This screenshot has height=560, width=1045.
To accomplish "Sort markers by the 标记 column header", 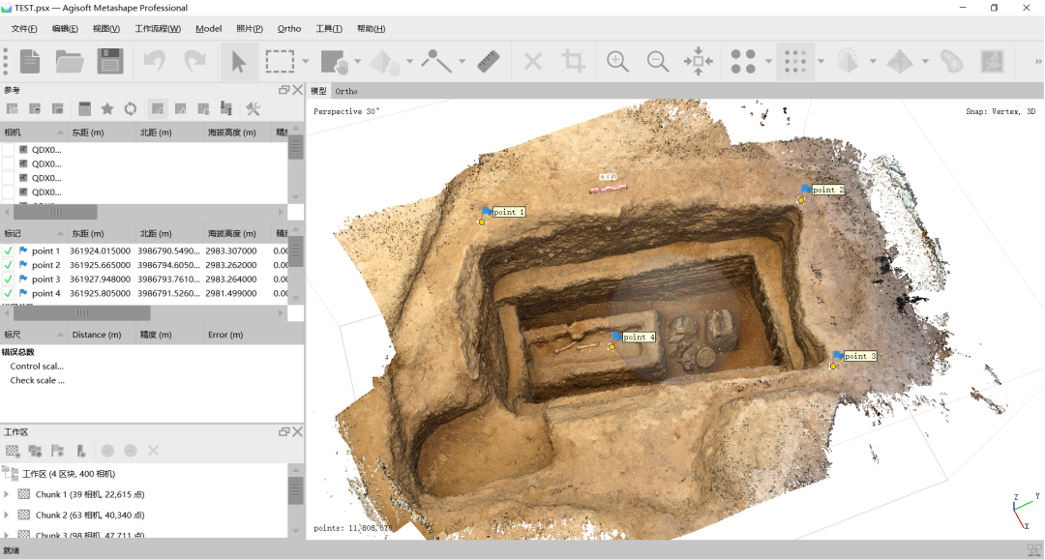I will 33,234.
